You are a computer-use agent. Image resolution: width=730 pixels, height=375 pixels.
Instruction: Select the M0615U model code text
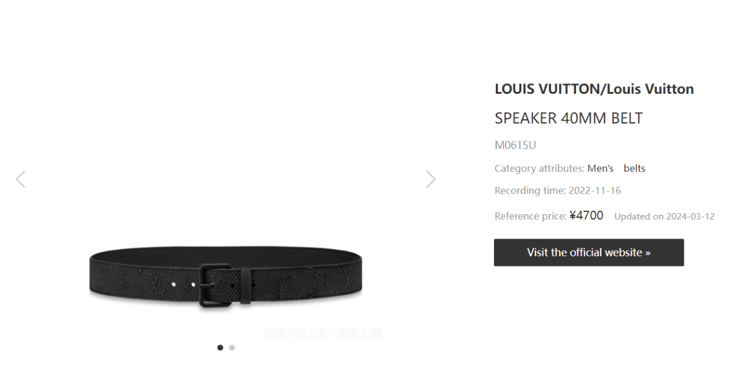[x=515, y=145]
